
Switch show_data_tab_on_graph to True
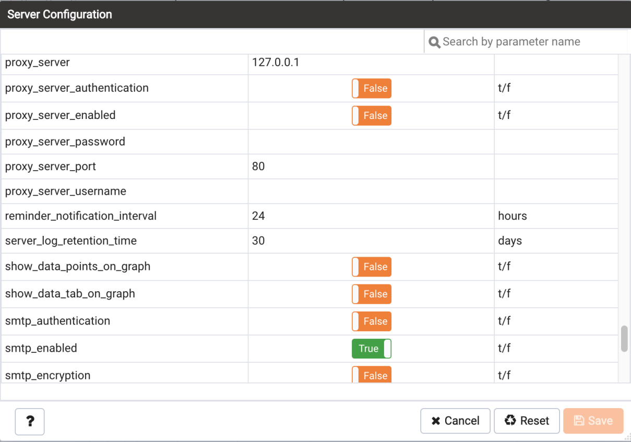click(372, 294)
